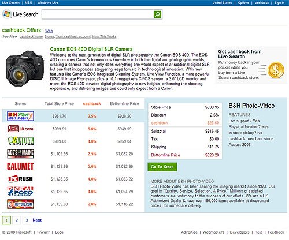Click the B&H Photo-Video heading
This screenshot has width=289, height=240.
click(x=251, y=106)
